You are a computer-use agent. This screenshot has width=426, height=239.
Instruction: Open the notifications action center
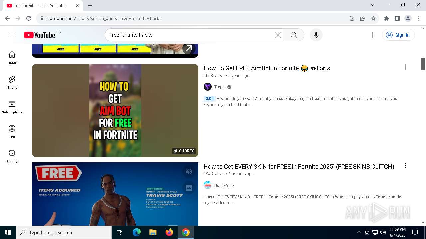[415, 232]
